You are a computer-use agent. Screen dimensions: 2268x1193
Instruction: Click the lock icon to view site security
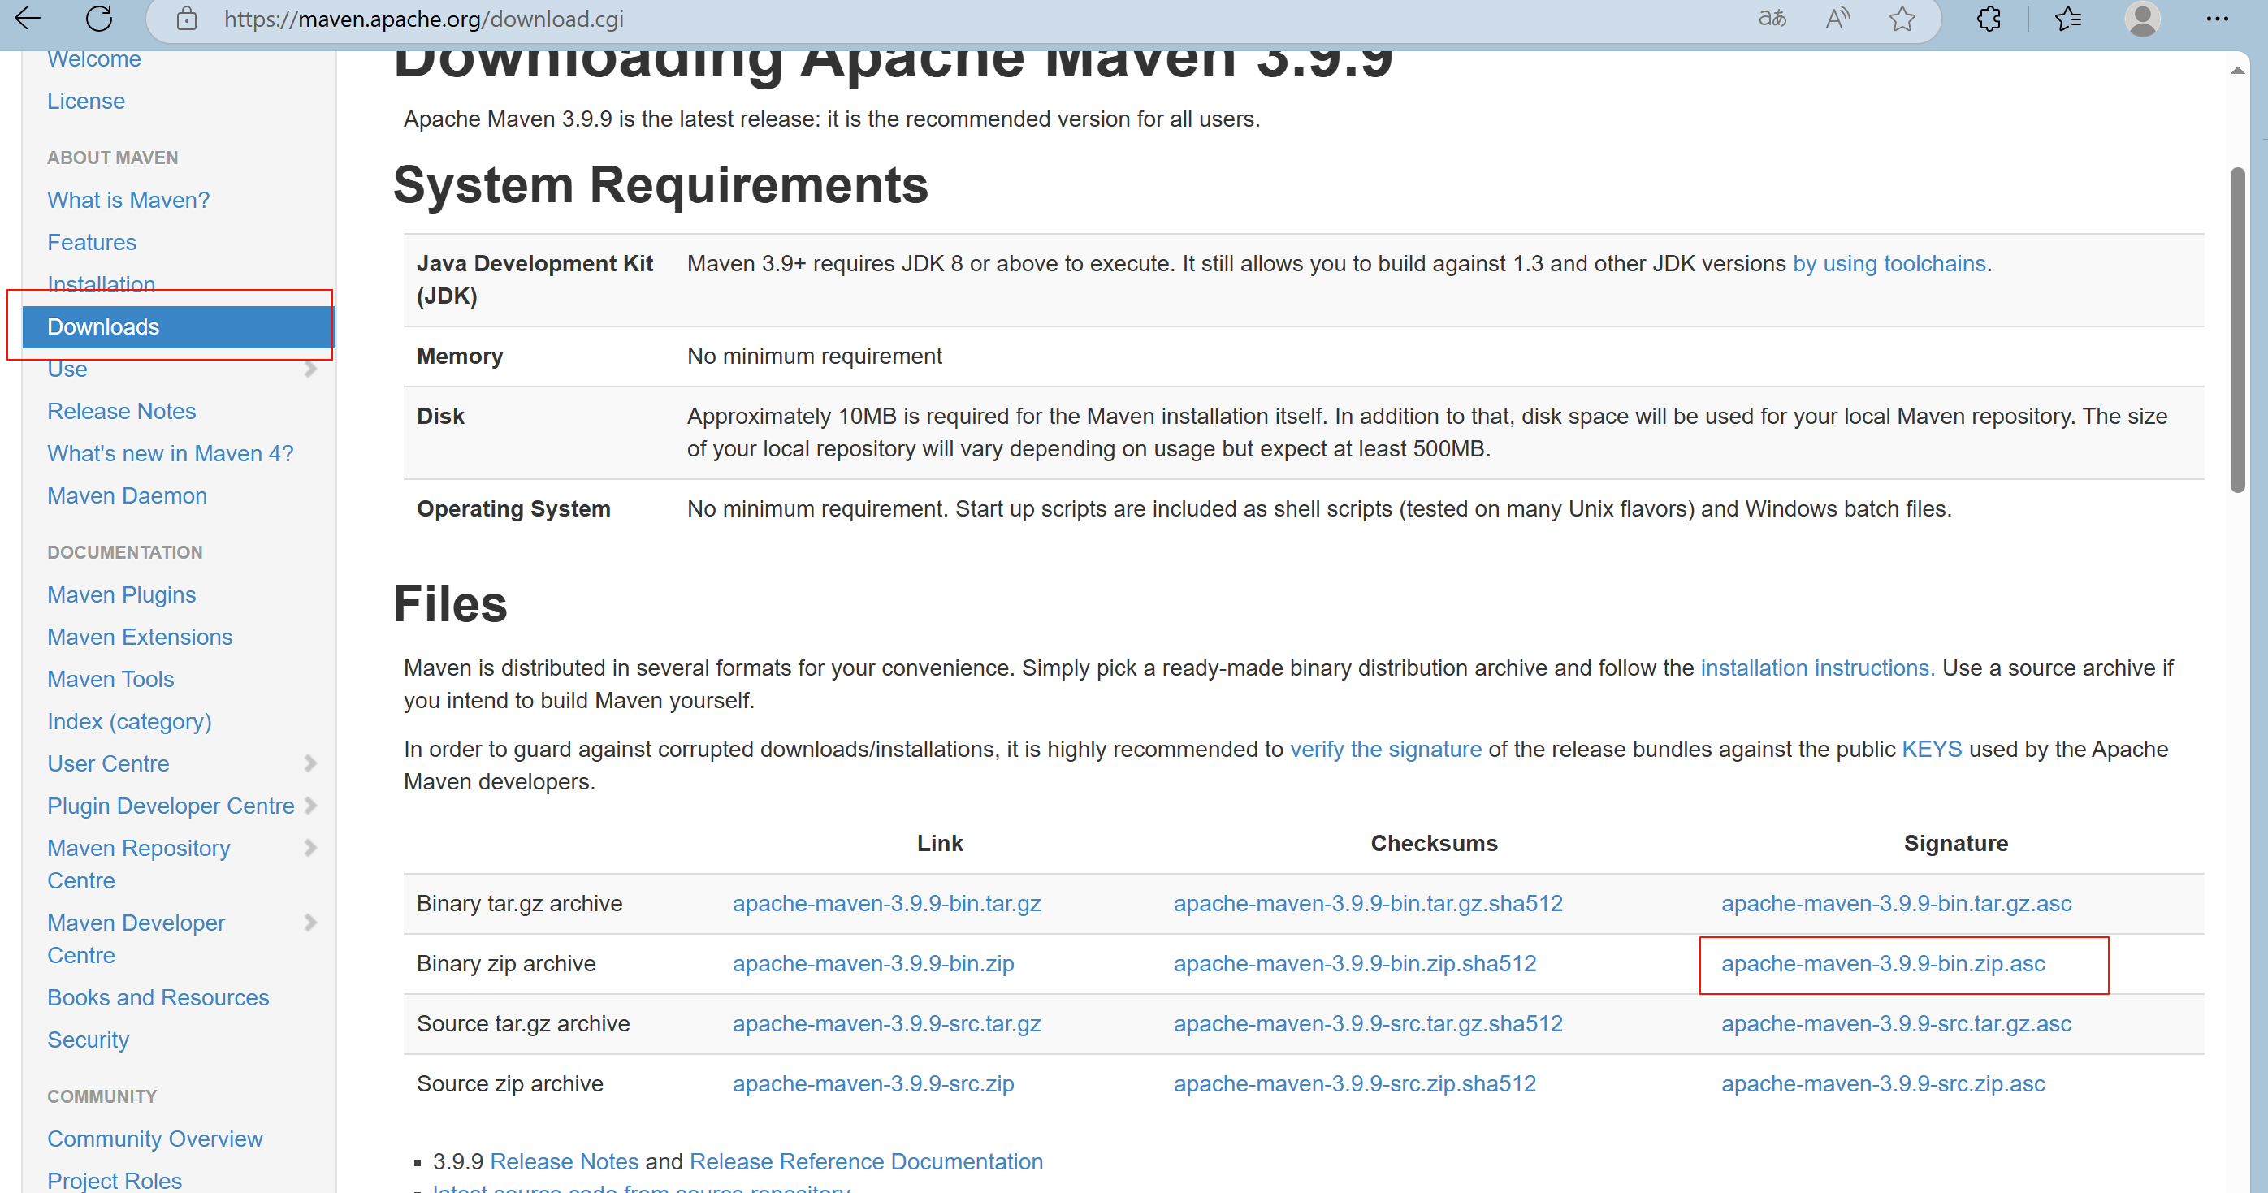(186, 19)
